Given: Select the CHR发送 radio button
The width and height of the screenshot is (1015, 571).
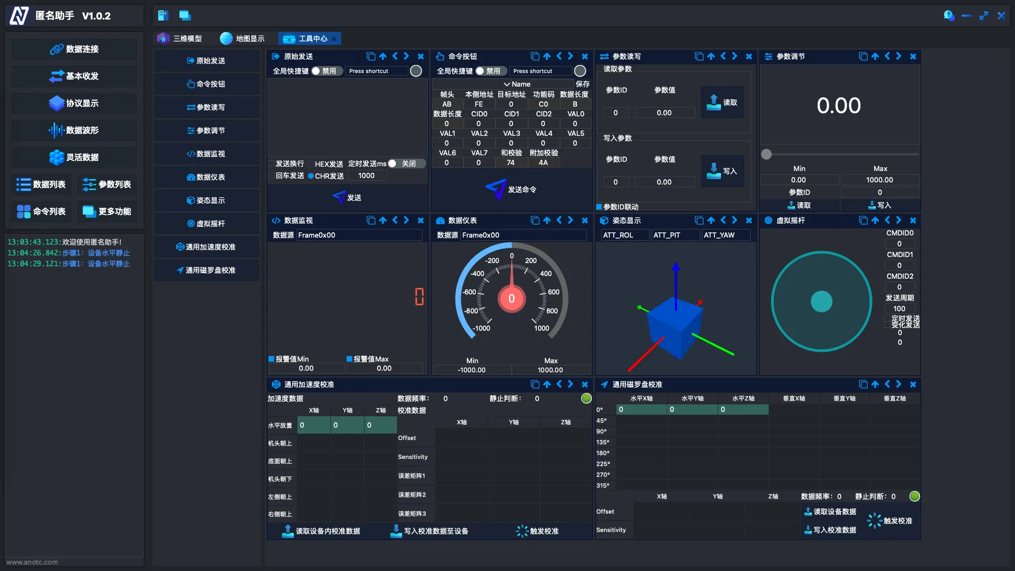Looking at the screenshot, I should 311,176.
